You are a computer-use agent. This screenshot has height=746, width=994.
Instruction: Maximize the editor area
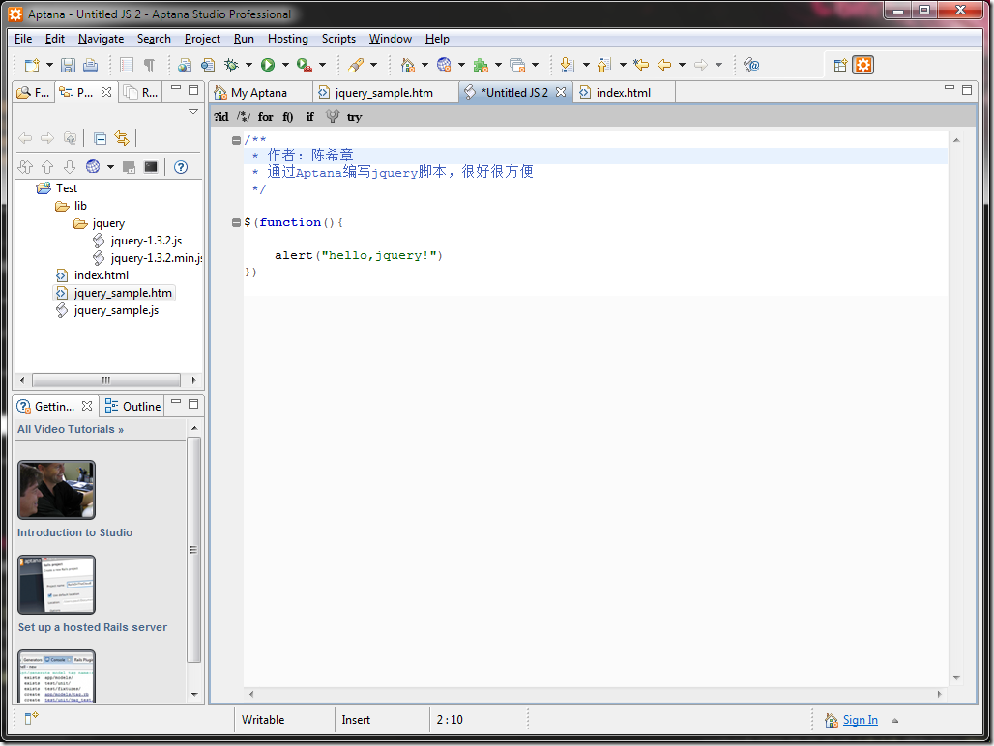pos(967,89)
